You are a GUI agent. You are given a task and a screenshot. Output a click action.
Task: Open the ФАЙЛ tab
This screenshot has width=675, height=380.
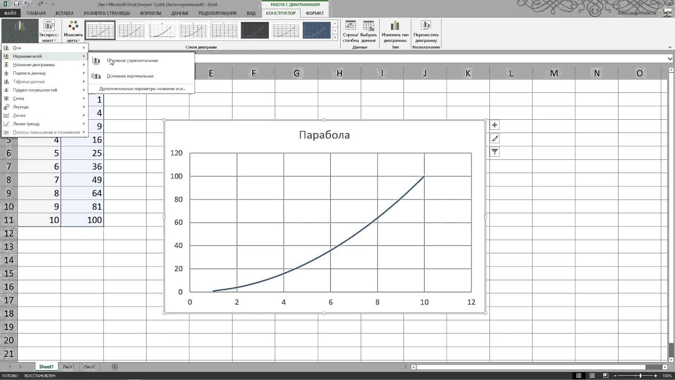9,13
